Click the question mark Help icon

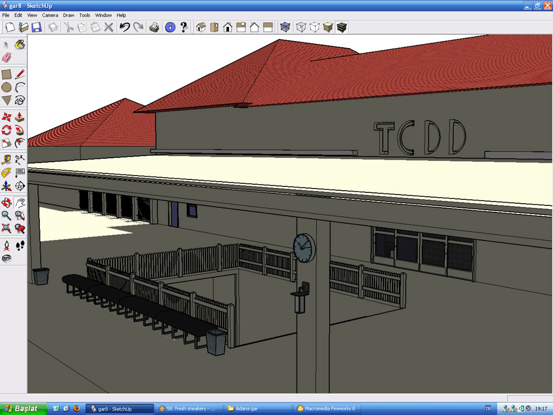(x=184, y=27)
